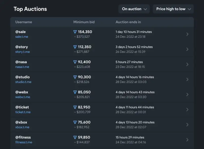Open the story.t.me link
Viewport: 204px width, 149px height.
click(x=22, y=52)
